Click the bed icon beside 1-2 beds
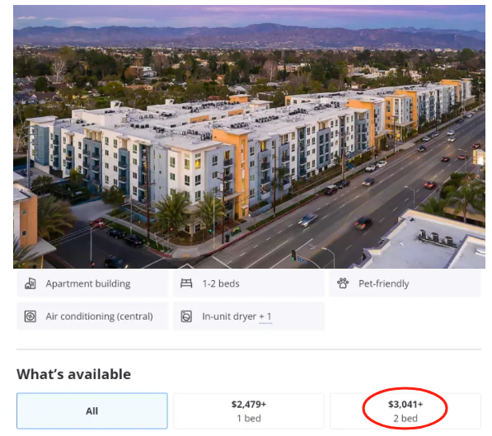Screen dimensions: 492x436 (x=186, y=284)
